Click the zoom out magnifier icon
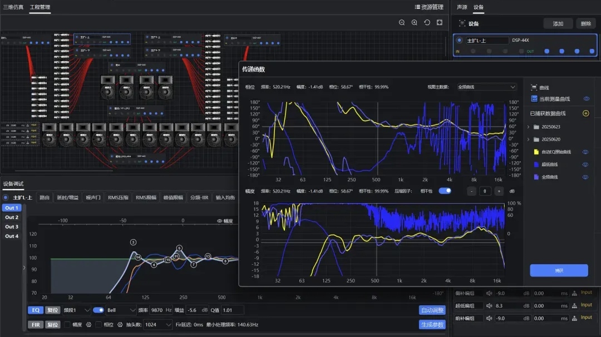This screenshot has width=601, height=337. (x=402, y=22)
